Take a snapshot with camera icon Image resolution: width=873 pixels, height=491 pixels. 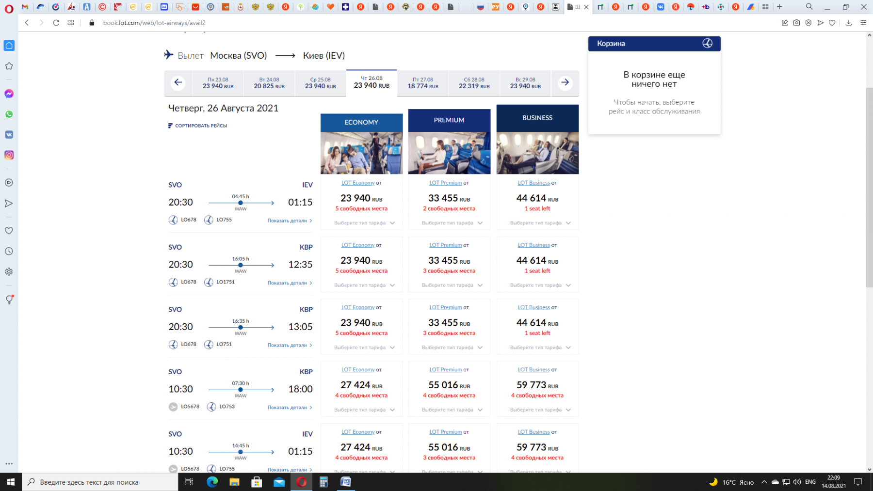point(796,23)
